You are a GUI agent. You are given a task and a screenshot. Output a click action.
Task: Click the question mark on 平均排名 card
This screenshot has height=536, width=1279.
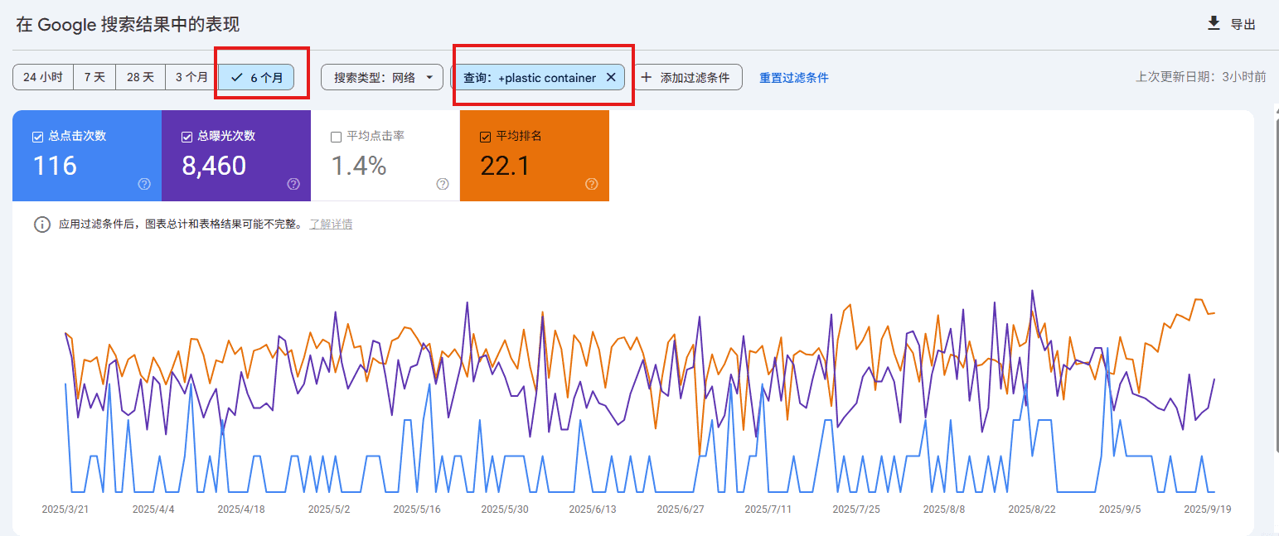(591, 185)
